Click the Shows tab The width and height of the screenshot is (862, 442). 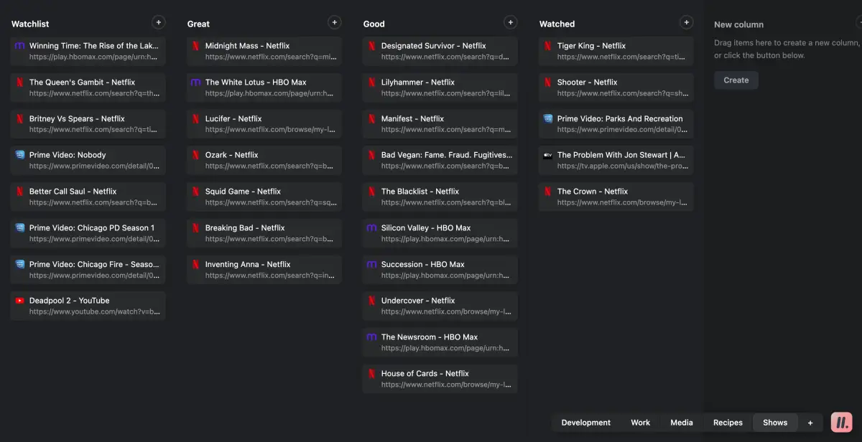click(774, 423)
